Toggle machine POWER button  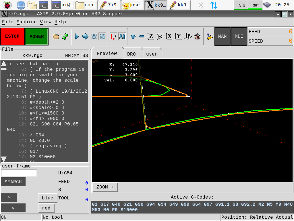click(x=36, y=37)
